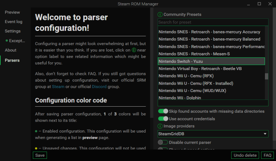The image size is (276, 161).
Task: Open the Preview page
Action: point(12,12)
